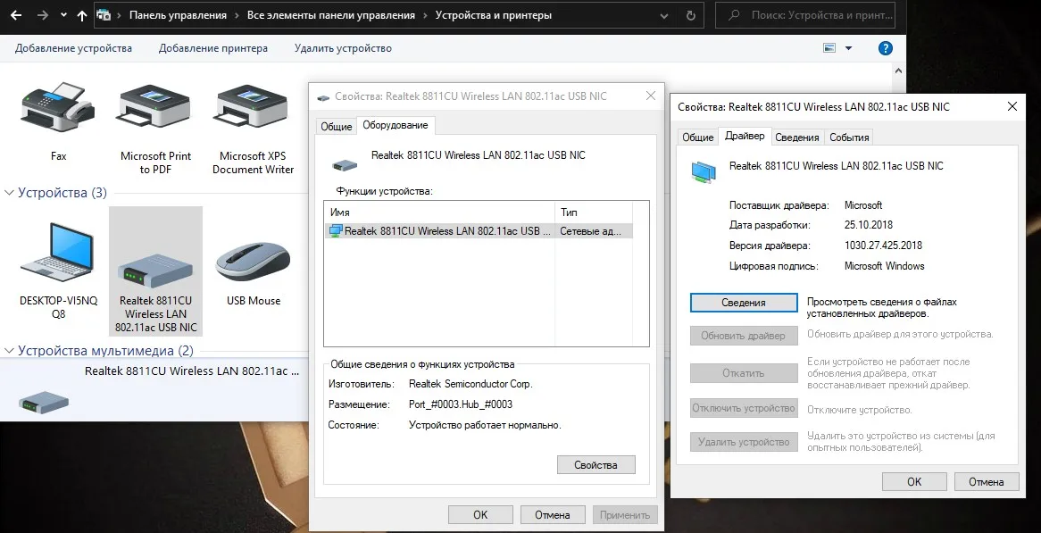This screenshot has height=533, width=1041.
Task: Open the help question mark icon
Action: [885, 48]
